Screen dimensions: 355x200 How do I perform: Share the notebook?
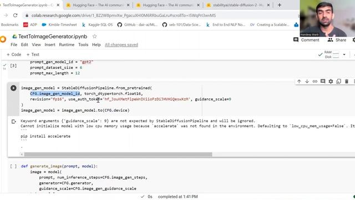click(x=337, y=40)
